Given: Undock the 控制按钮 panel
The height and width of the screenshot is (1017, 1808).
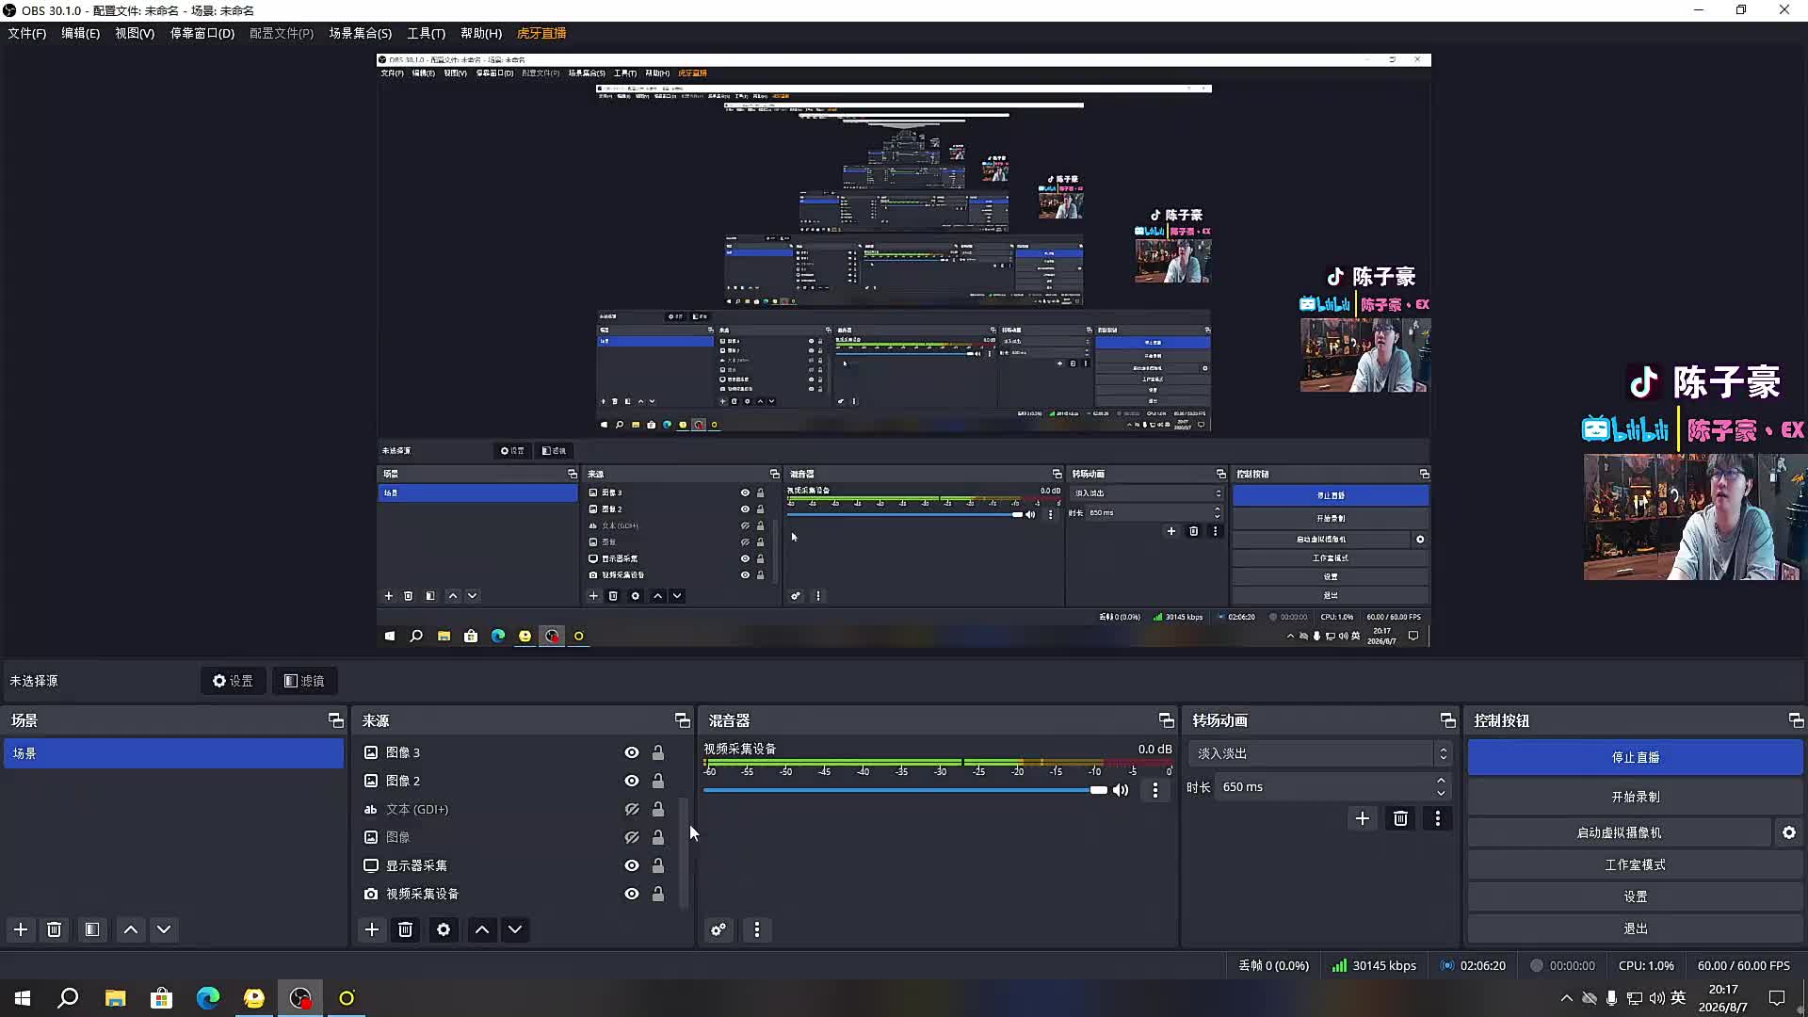Looking at the screenshot, I should point(1796,720).
